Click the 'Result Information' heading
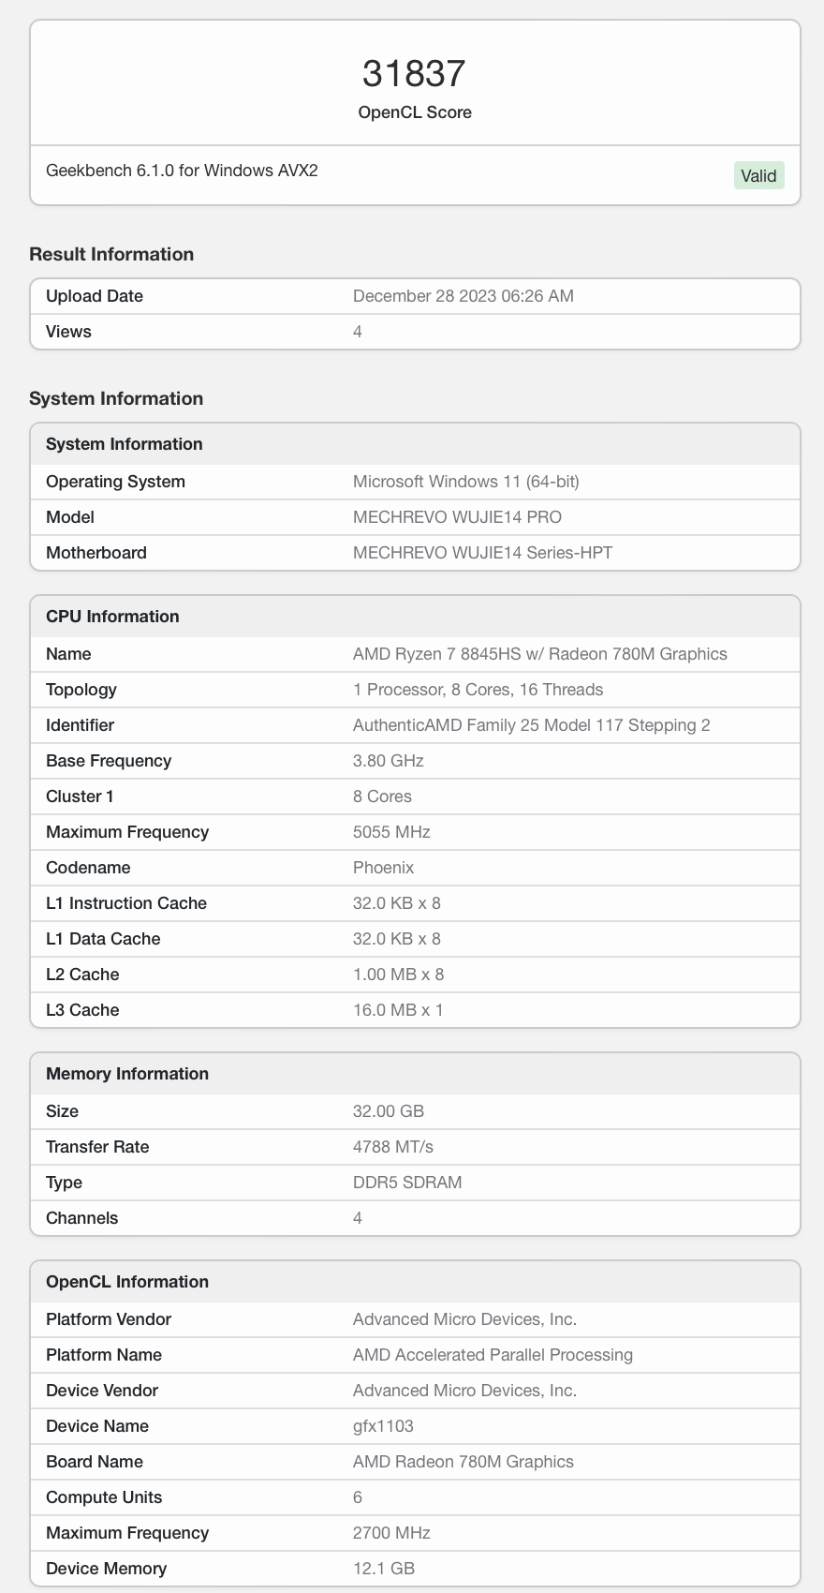This screenshot has height=1593, width=824. (111, 254)
